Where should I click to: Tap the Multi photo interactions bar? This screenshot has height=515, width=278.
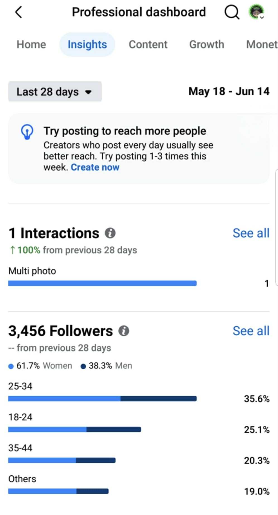pos(102,283)
